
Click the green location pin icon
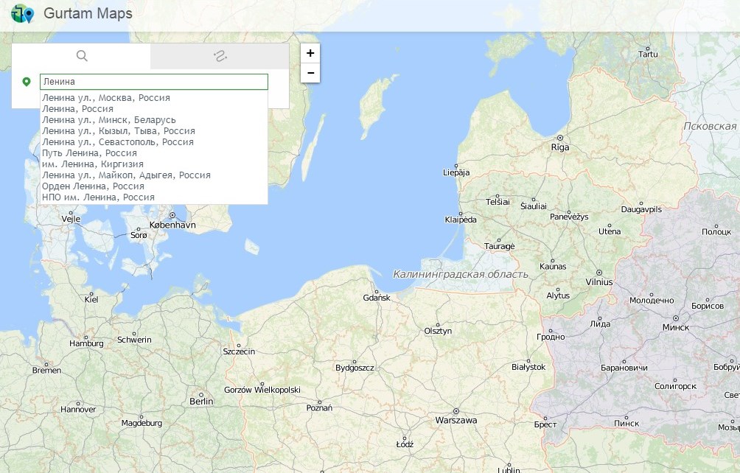(27, 82)
